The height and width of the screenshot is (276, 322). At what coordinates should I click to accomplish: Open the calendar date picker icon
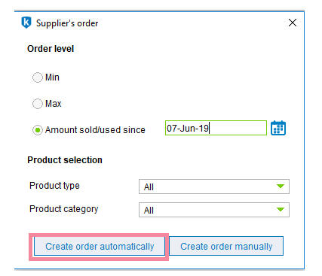click(x=278, y=128)
